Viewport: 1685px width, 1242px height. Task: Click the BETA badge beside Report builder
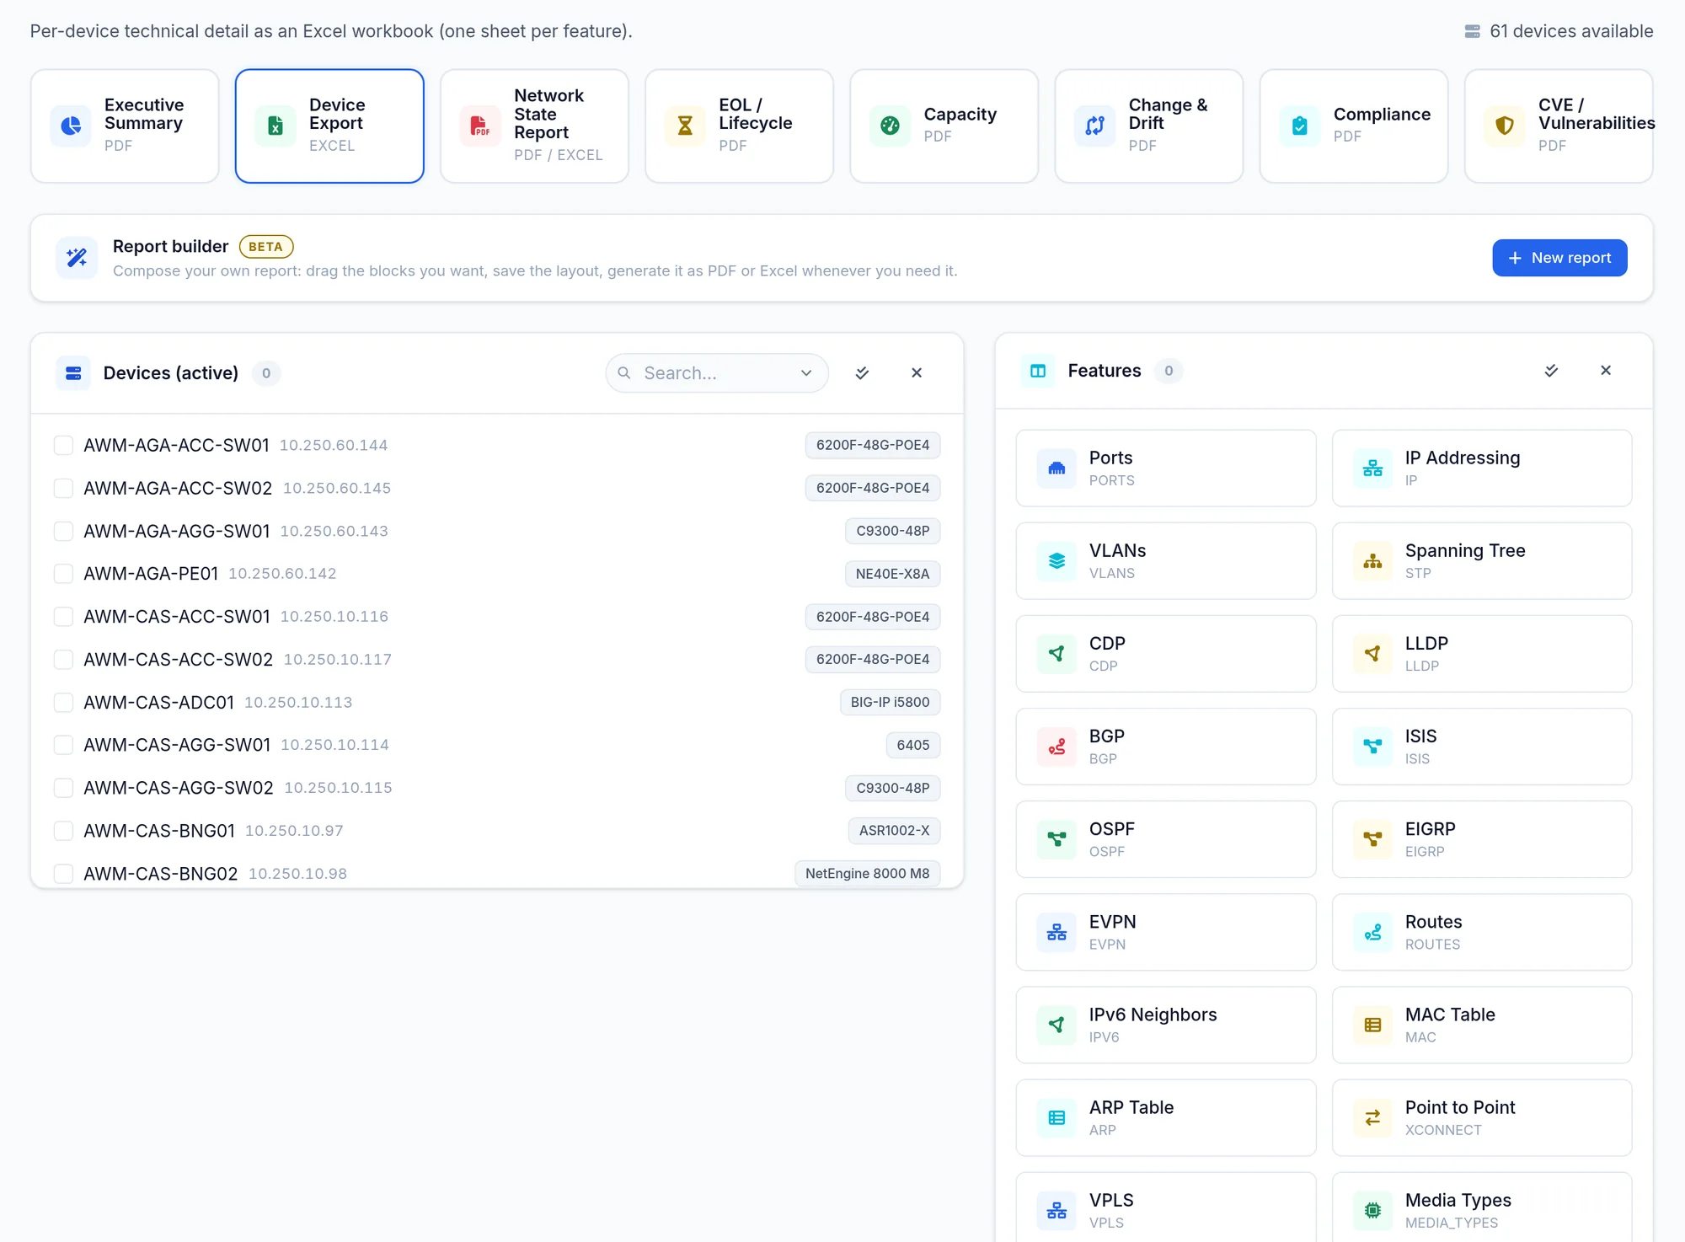(266, 246)
